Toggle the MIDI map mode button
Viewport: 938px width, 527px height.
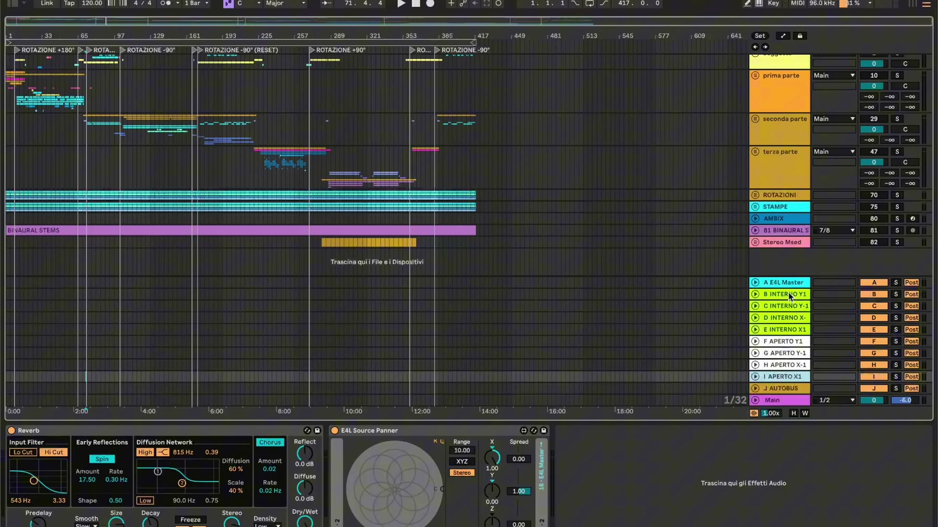[x=797, y=3]
